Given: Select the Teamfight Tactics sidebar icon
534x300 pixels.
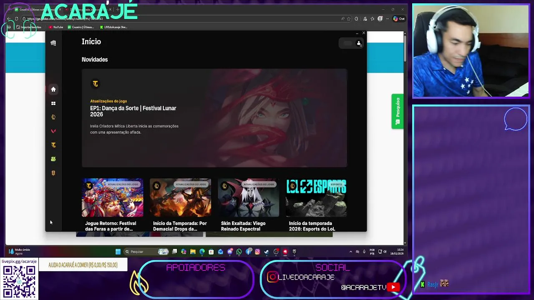Looking at the screenshot, I should point(53,145).
